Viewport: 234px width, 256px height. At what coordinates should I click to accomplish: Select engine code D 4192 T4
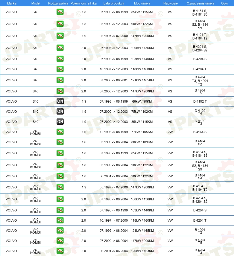tap(200, 112)
